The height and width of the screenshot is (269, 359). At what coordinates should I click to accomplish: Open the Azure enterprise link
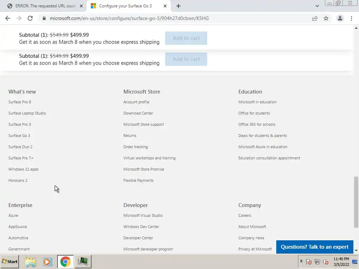point(13,215)
